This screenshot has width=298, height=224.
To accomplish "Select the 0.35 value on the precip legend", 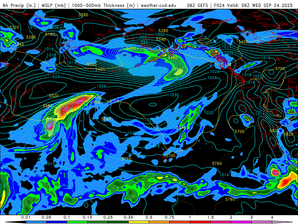I will [129, 217].
